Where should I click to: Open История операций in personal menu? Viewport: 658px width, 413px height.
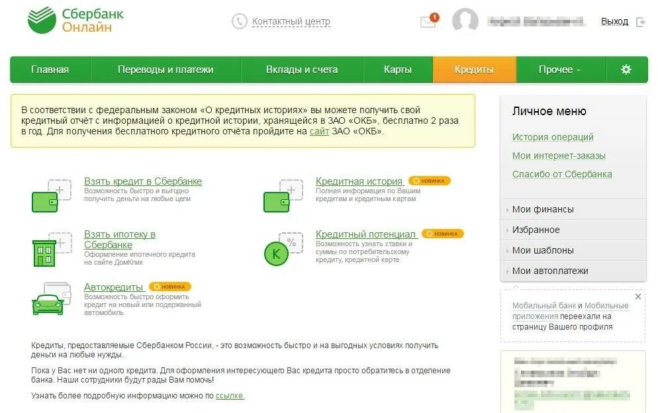pyautogui.click(x=553, y=137)
